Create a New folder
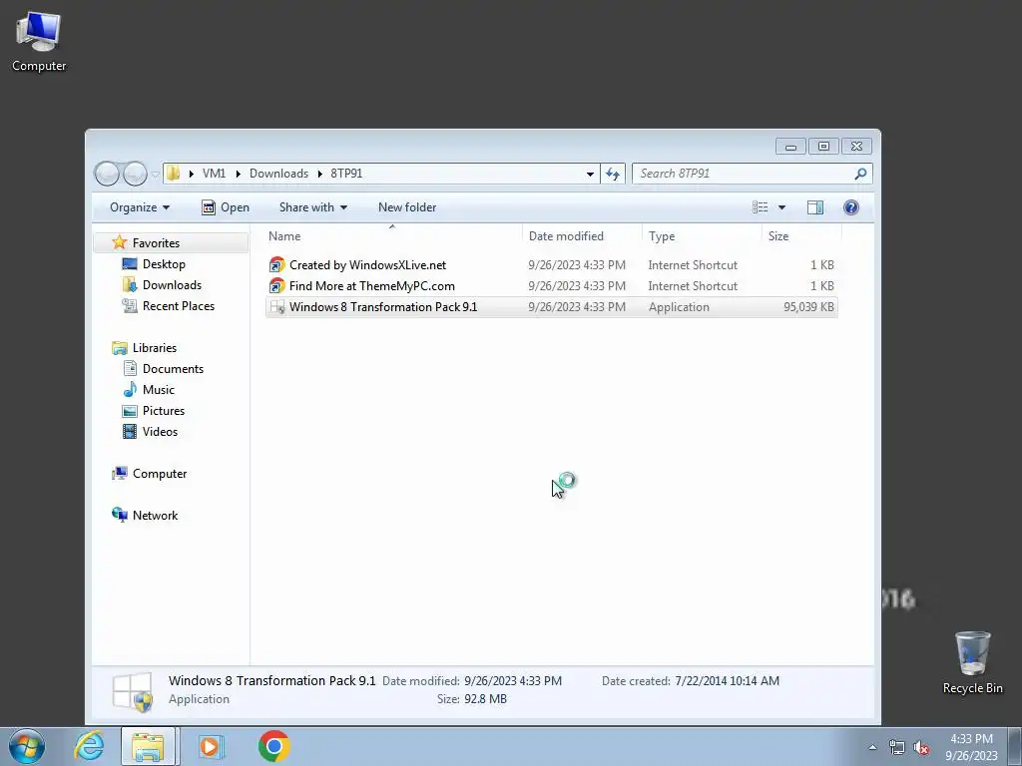This screenshot has width=1022, height=766. click(x=407, y=207)
